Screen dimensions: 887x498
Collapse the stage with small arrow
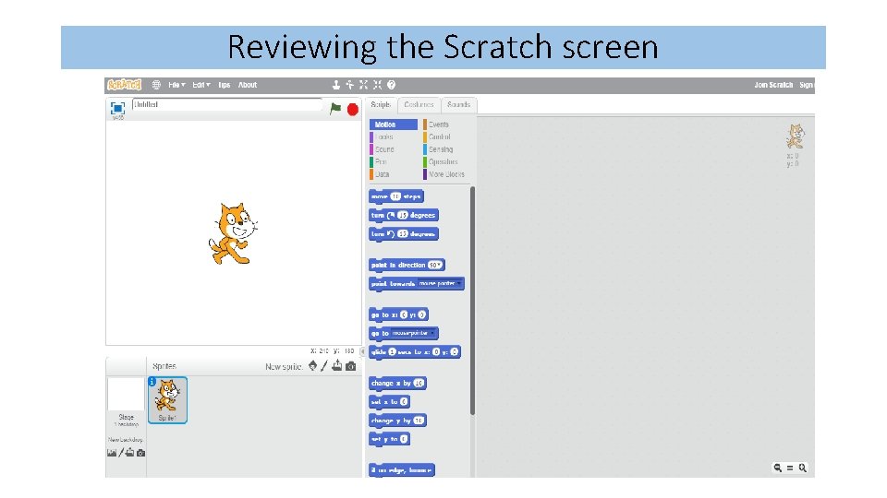coord(362,351)
